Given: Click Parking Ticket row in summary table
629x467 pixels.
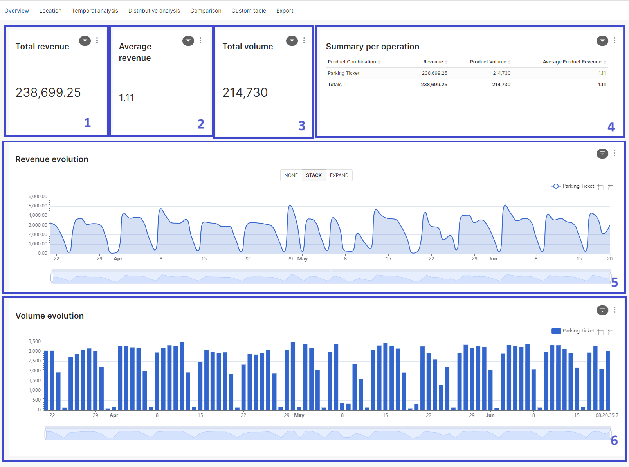Looking at the screenshot, I should tap(467, 73).
